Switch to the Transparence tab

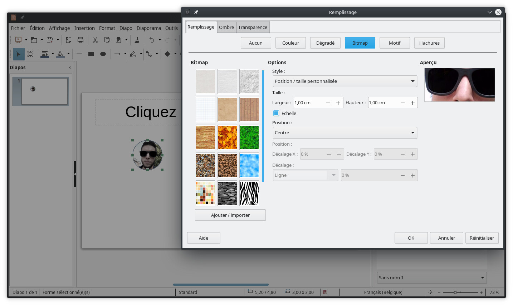click(253, 27)
